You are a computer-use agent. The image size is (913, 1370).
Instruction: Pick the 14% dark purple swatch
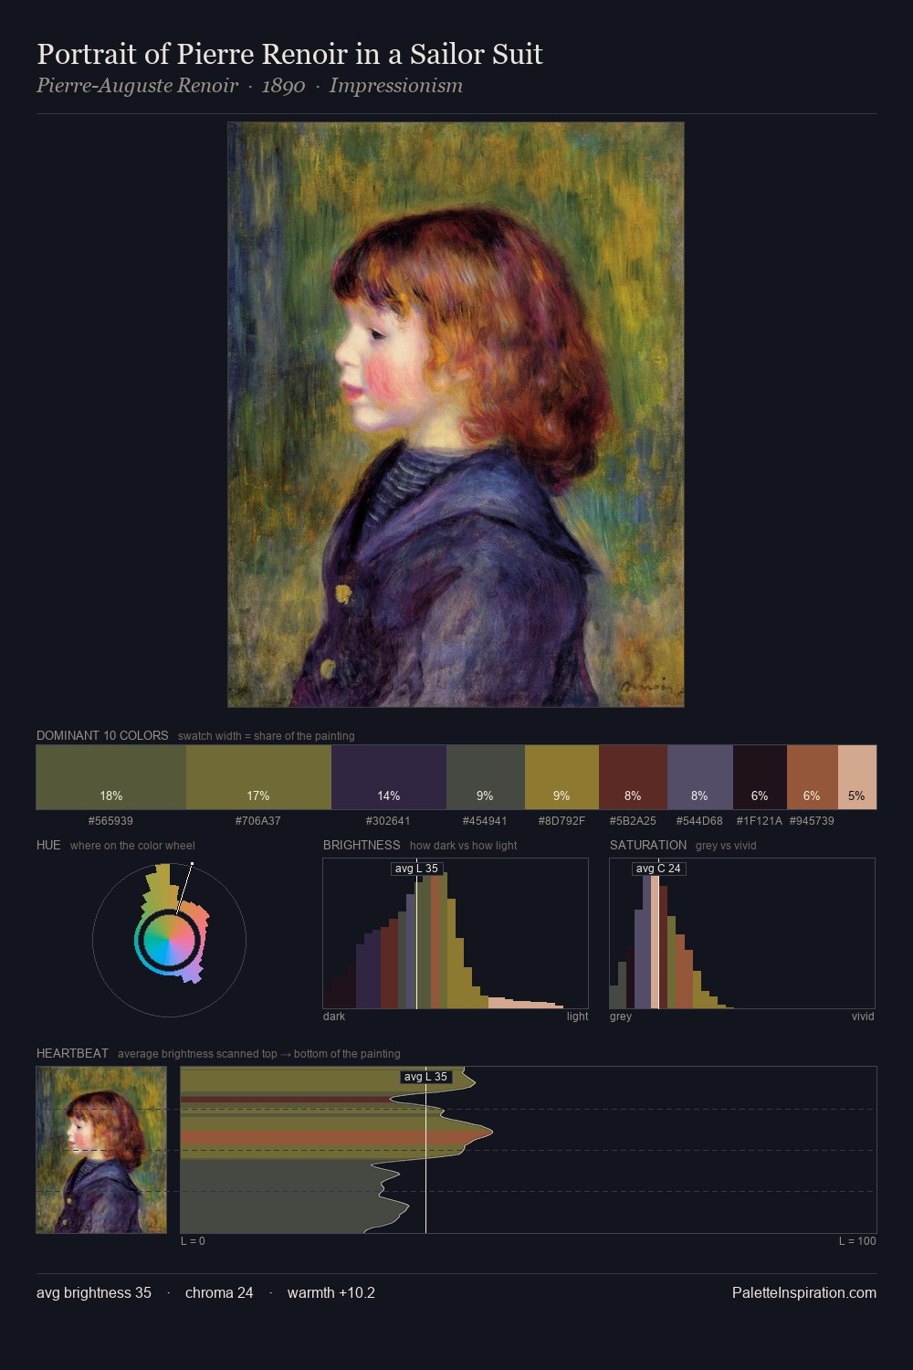click(x=389, y=777)
